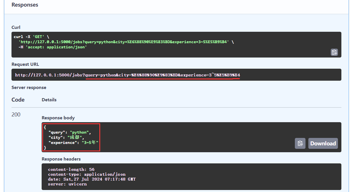The height and width of the screenshot is (192, 352).
Task: Download the response body
Action: (x=323, y=143)
